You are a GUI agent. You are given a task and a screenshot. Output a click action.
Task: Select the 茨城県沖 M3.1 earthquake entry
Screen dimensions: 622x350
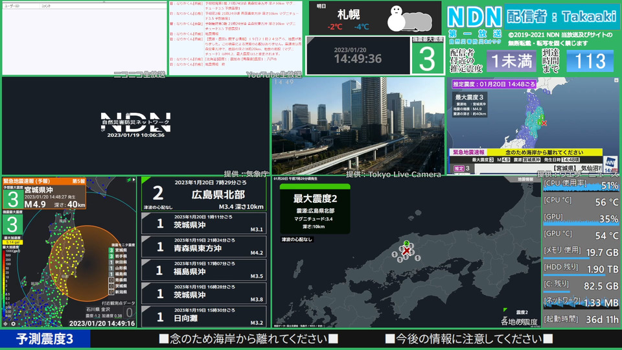pos(204,224)
